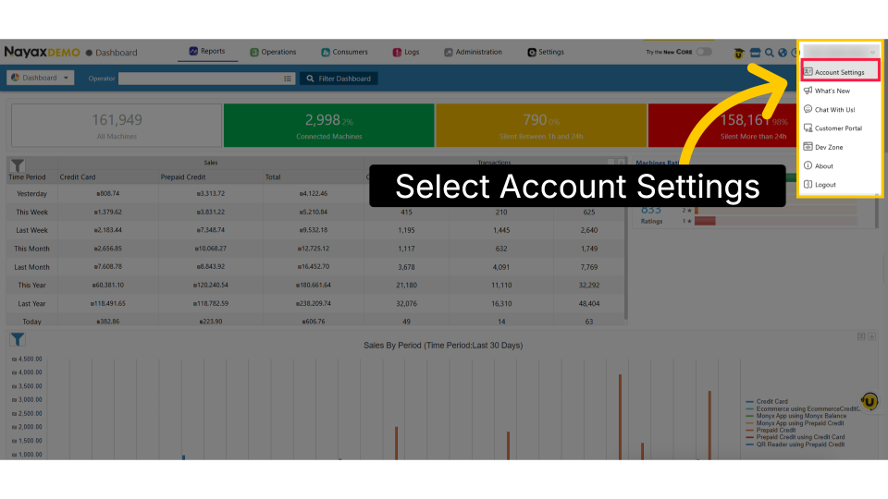Click Logout in user menu
Image resolution: width=888 pixels, height=499 pixels.
pyautogui.click(x=825, y=185)
